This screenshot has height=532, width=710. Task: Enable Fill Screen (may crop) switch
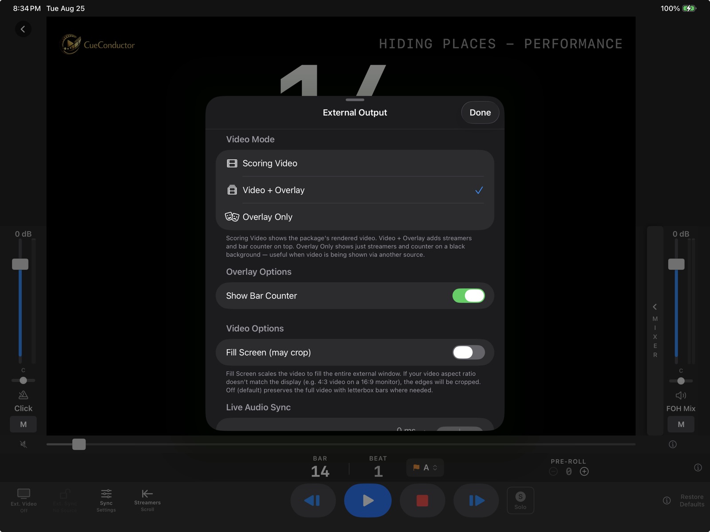469,352
